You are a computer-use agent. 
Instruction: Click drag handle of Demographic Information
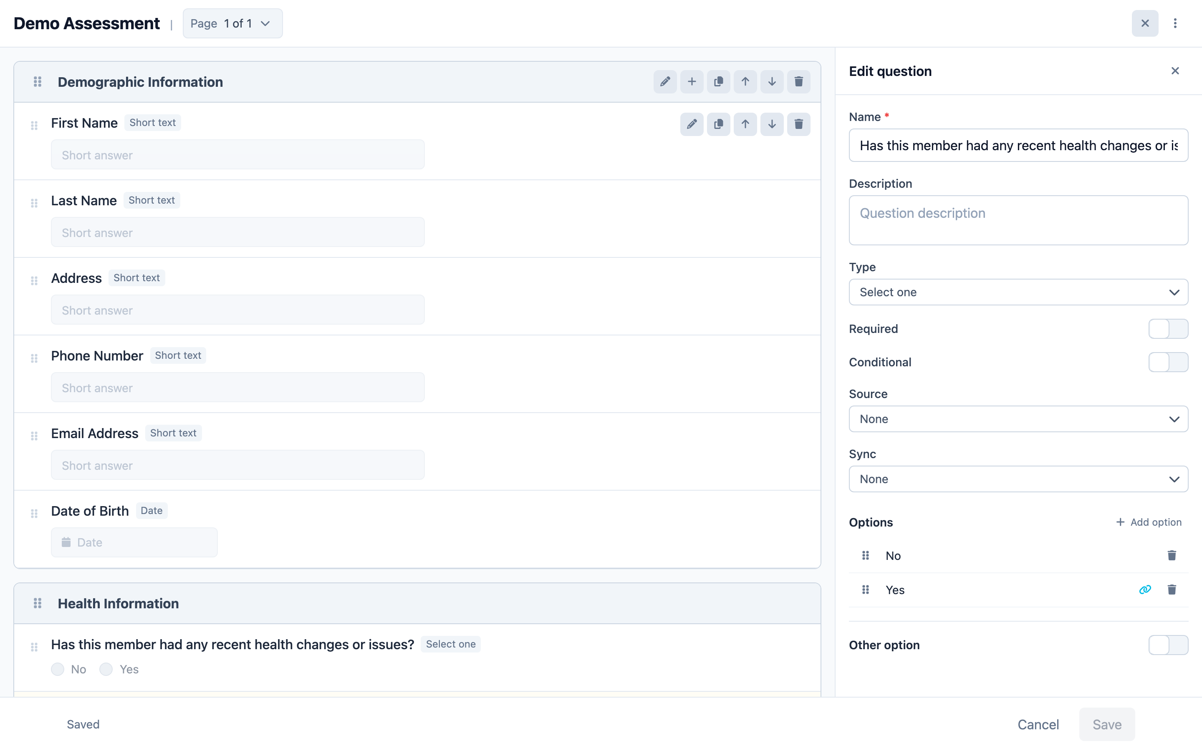point(37,82)
